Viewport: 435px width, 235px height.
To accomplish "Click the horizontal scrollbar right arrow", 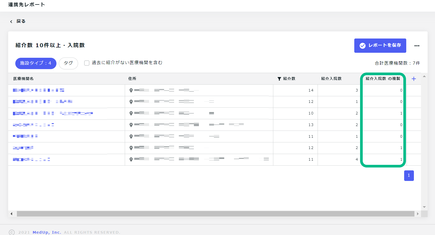I will click(x=418, y=214).
